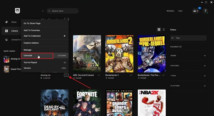Go back with the left chevron
Screen dimensions: 214x116
[43, 11]
